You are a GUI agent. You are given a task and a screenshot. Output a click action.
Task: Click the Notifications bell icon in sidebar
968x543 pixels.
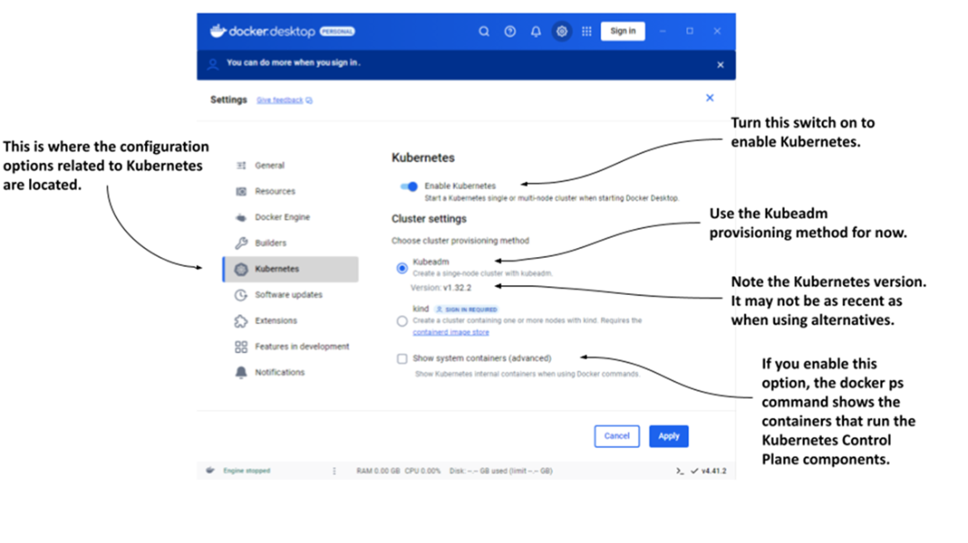241,372
